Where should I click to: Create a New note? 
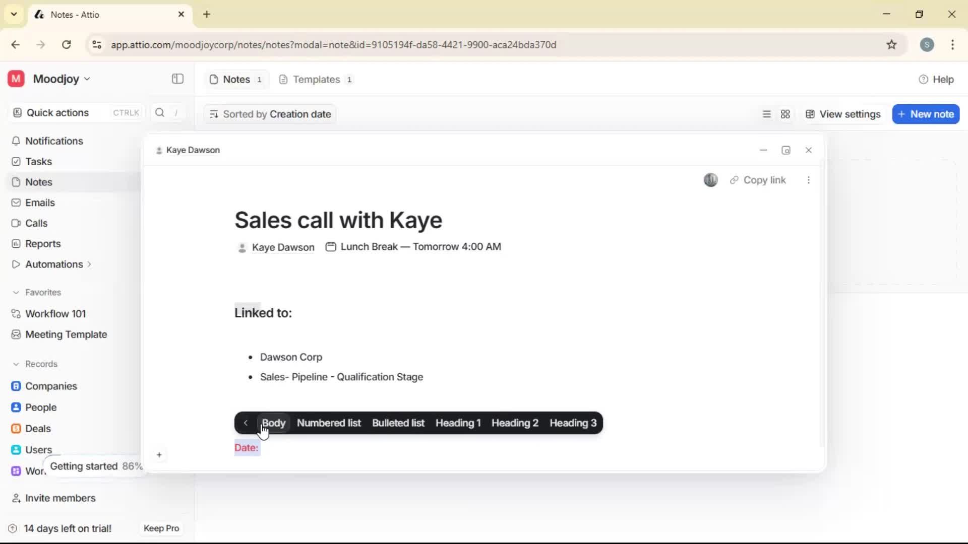(926, 114)
